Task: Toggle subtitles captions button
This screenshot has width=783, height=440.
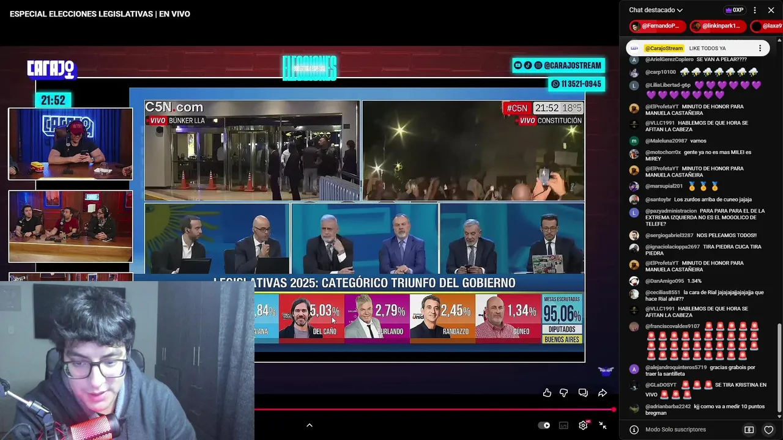Action: [563, 425]
